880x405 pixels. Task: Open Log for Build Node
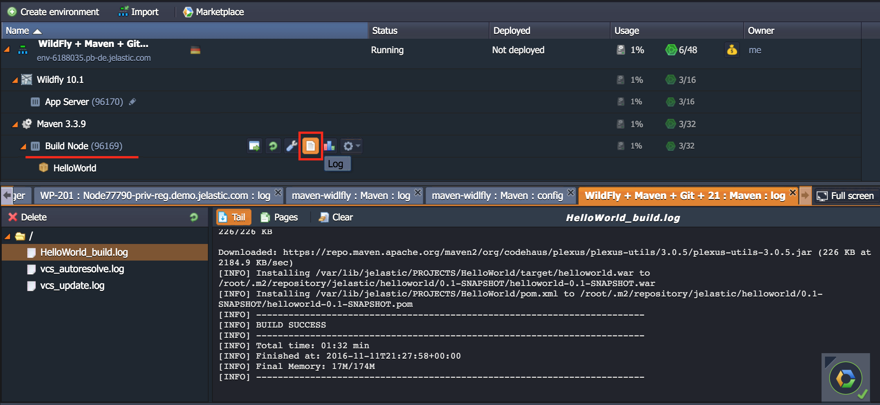tap(310, 146)
